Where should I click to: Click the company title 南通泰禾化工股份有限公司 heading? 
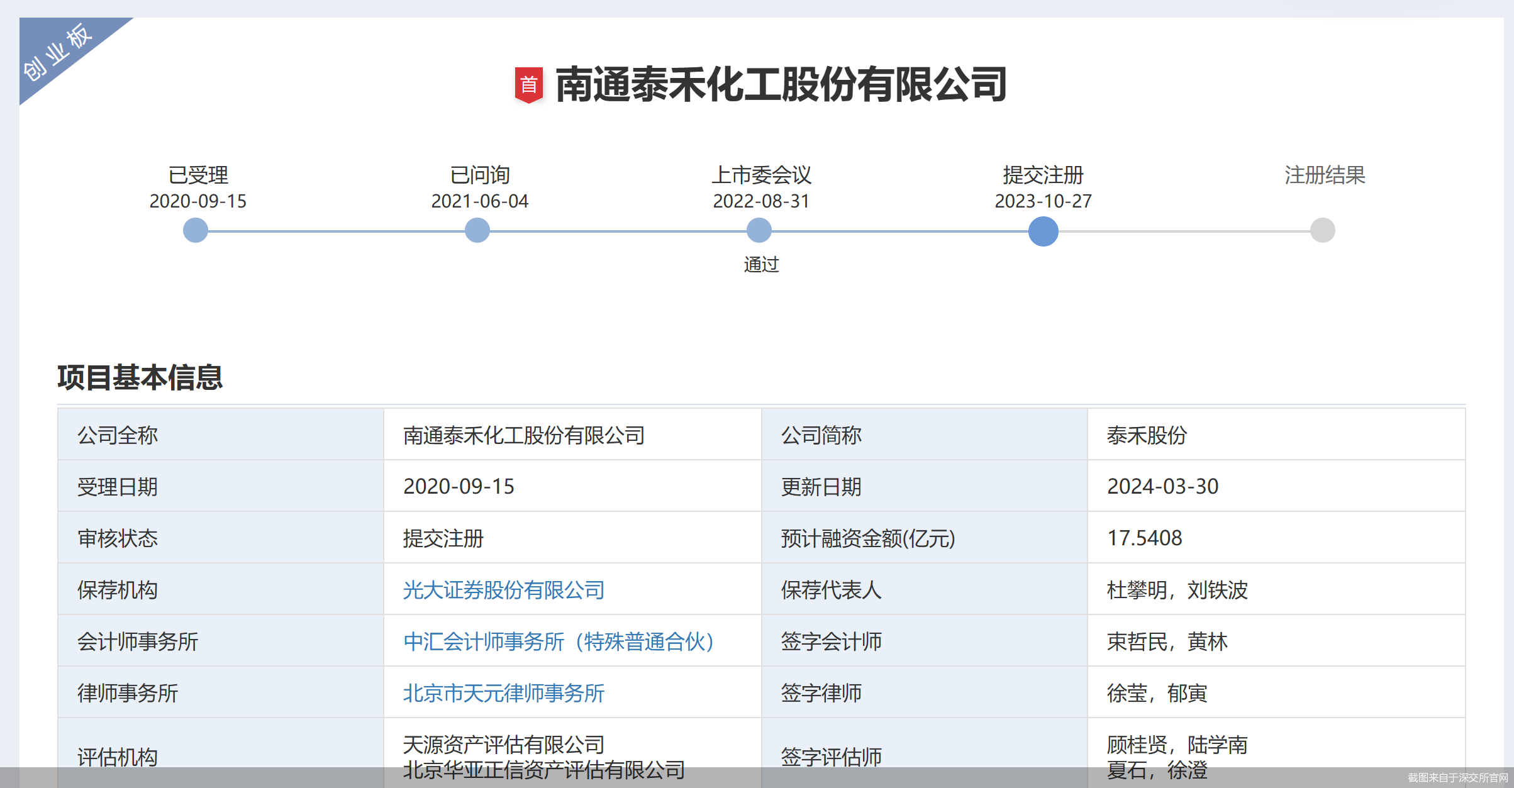pyautogui.click(x=781, y=84)
